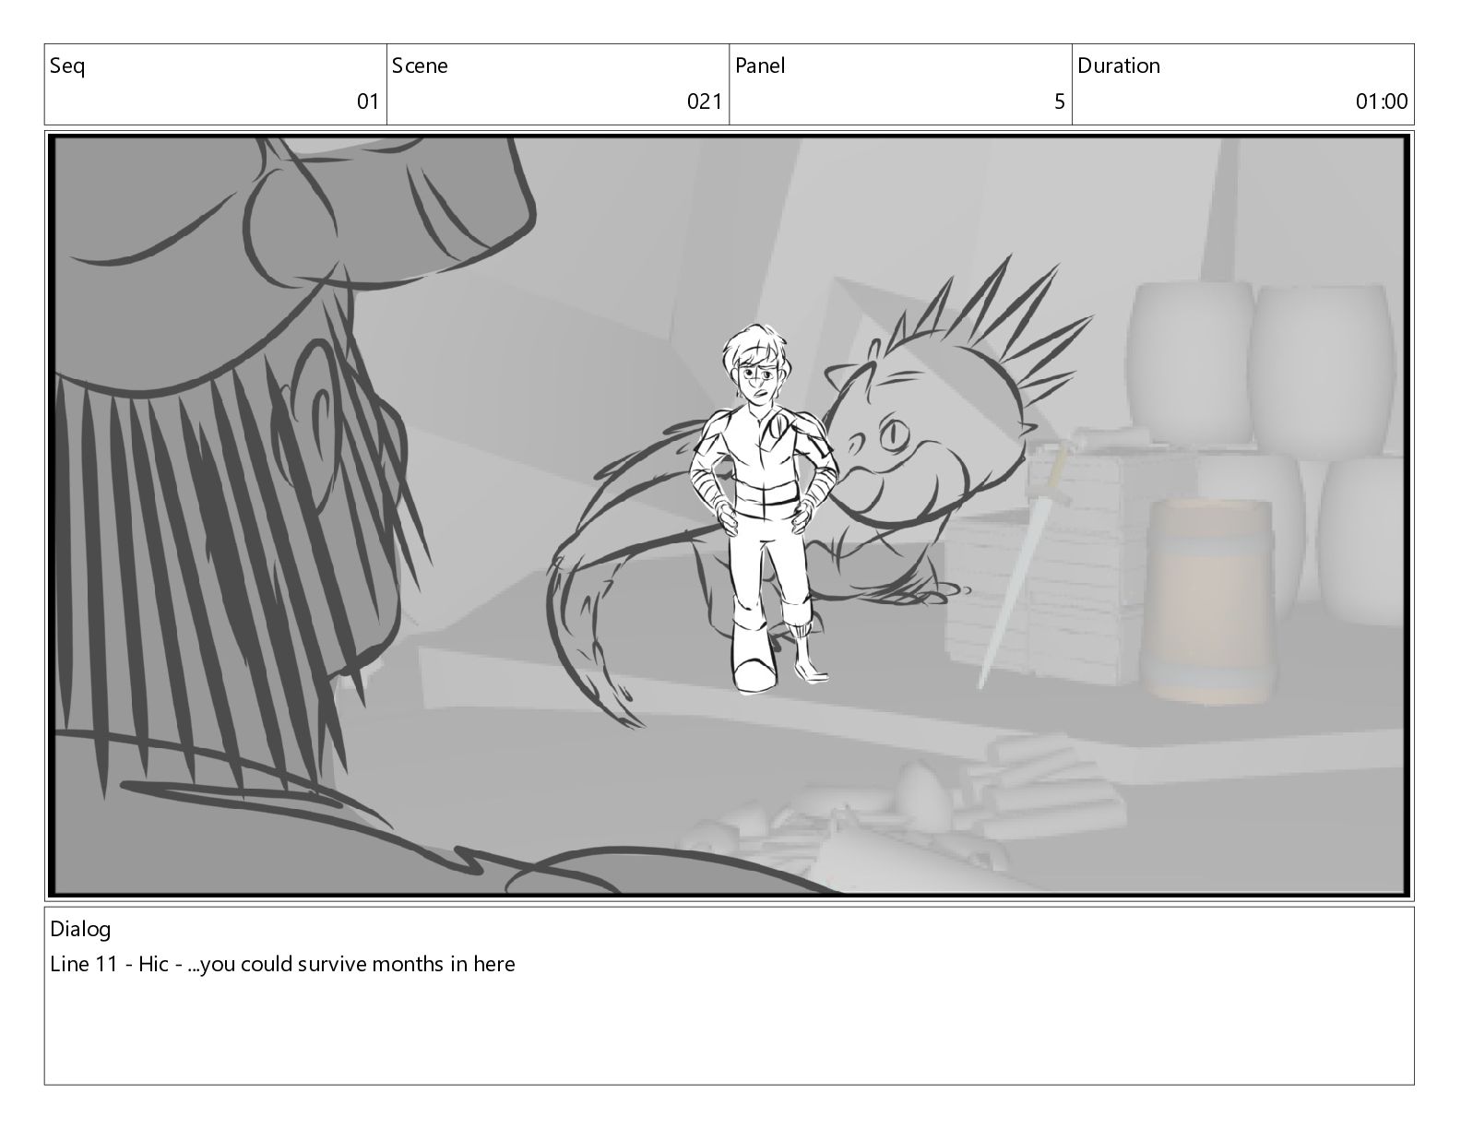This screenshot has width=1461, height=1129.
Task: Click the storyboard panel drawing
Action: (730, 516)
